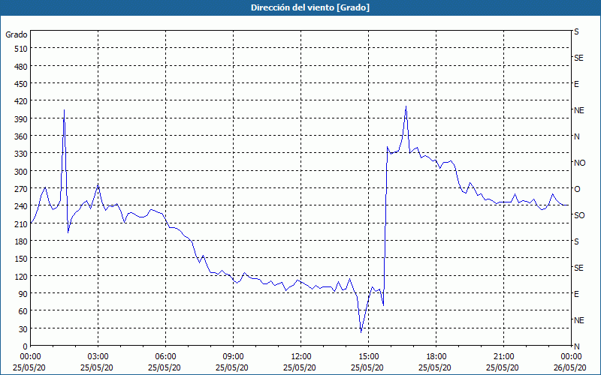Select the 300 y-axis tick label
Screen dimensions: 601x375
point(21,172)
